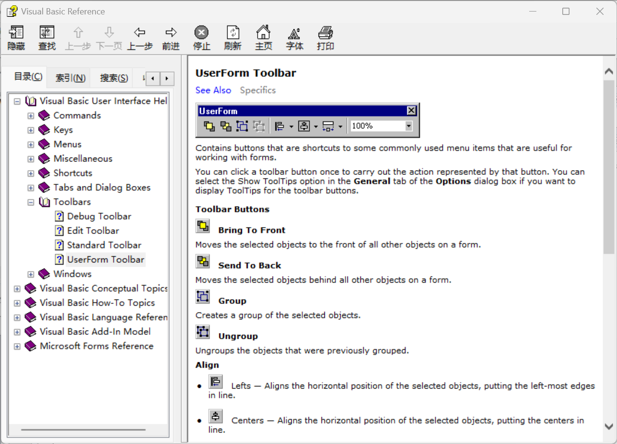Screen dimensions: 617x444
Task: Open font options with the 字体 icon
Action: pos(294,33)
